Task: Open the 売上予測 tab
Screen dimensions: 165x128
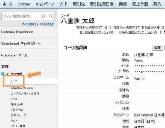Action: 140,4
